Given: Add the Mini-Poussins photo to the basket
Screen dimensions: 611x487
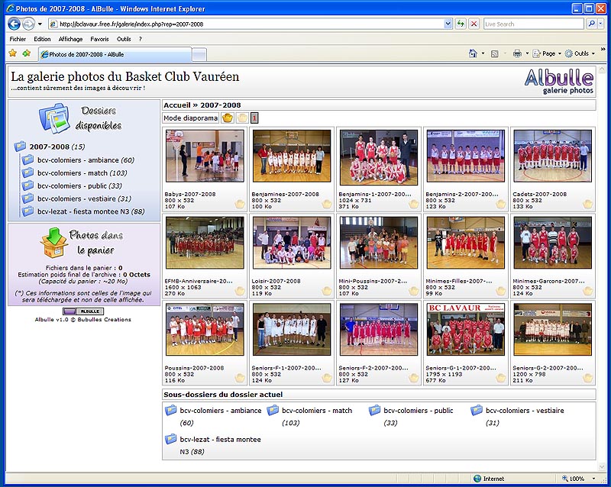Looking at the screenshot, I should tap(414, 291).
